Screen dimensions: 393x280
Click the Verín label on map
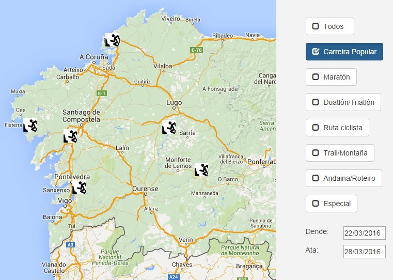click(x=186, y=240)
